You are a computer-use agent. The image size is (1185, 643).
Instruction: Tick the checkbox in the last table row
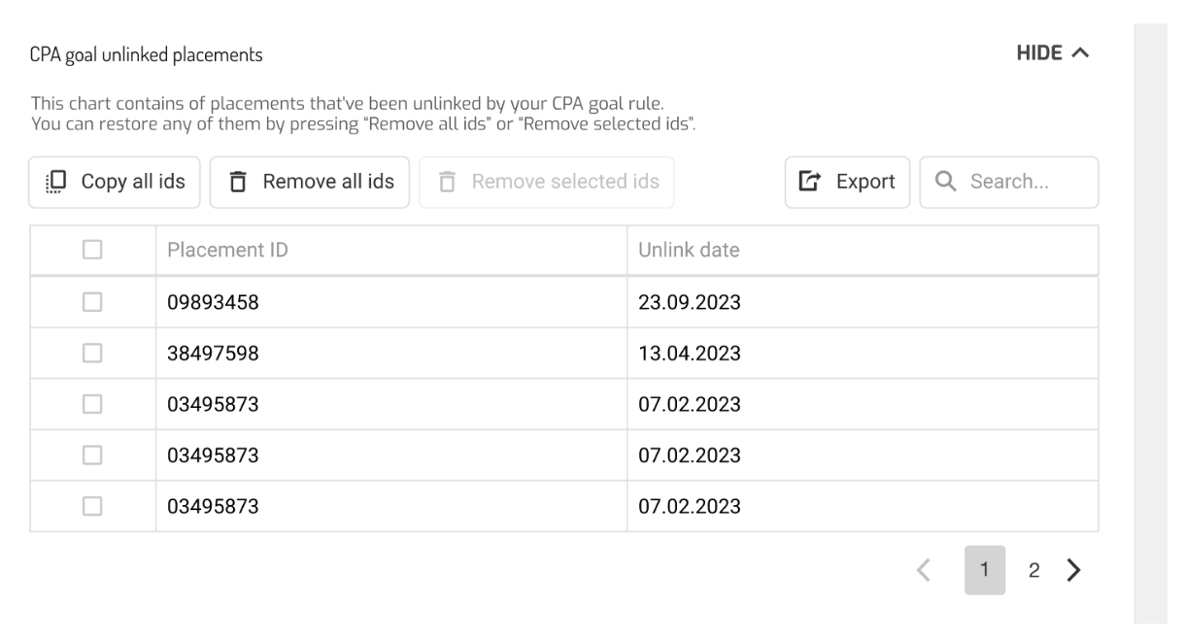coord(92,506)
